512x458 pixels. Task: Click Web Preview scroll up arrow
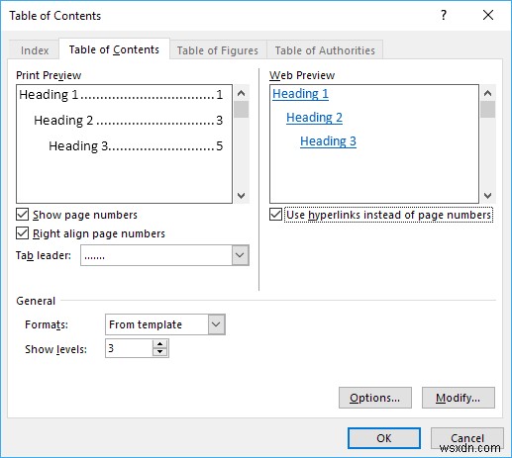click(x=487, y=93)
